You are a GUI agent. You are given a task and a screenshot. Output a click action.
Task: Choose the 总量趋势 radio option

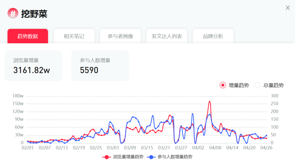[258, 85]
